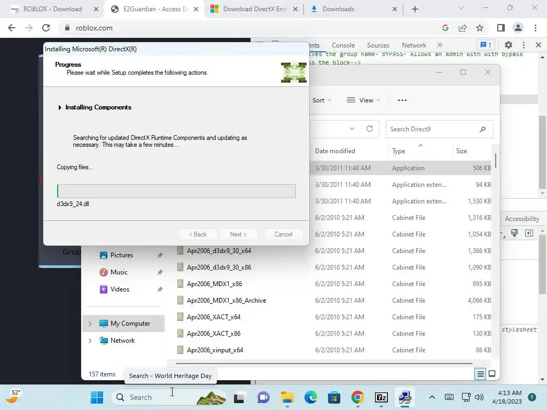
Task: Click the search magnifier in Direct9 search box
Action: click(x=482, y=129)
